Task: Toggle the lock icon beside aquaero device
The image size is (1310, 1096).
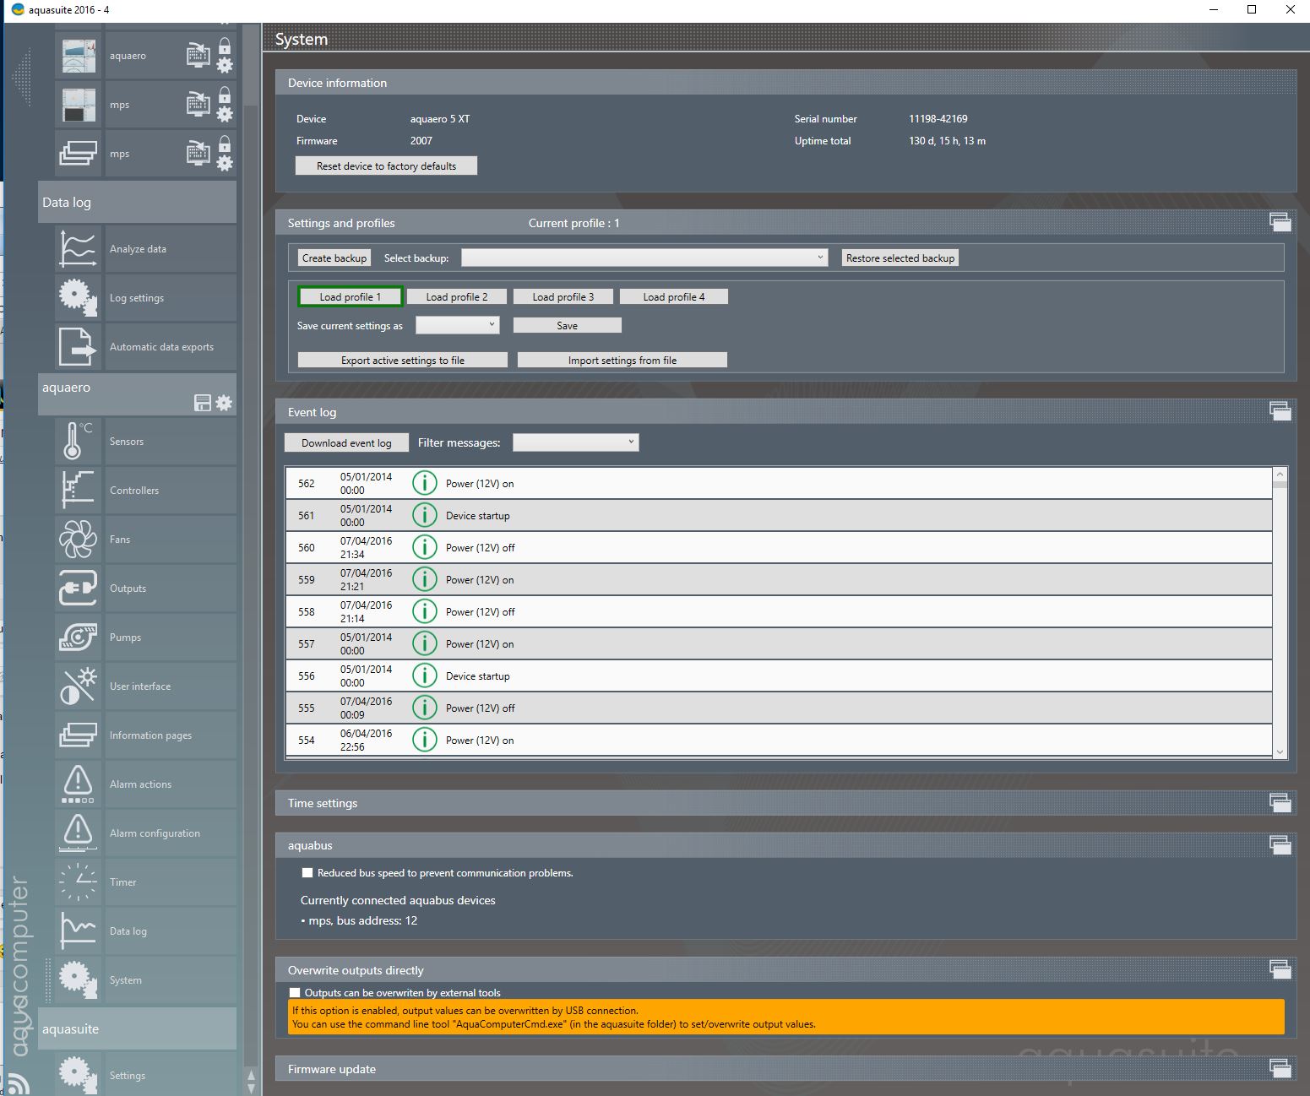Action: (x=225, y=46)
